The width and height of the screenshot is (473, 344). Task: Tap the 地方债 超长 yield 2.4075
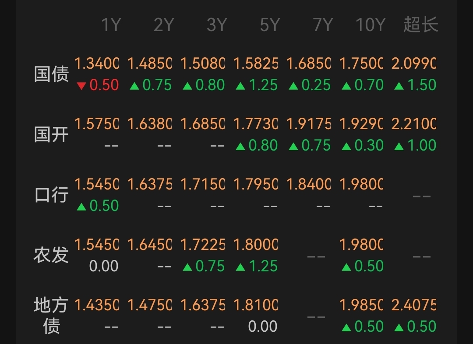pyautogui.click(x=414, y=305)
